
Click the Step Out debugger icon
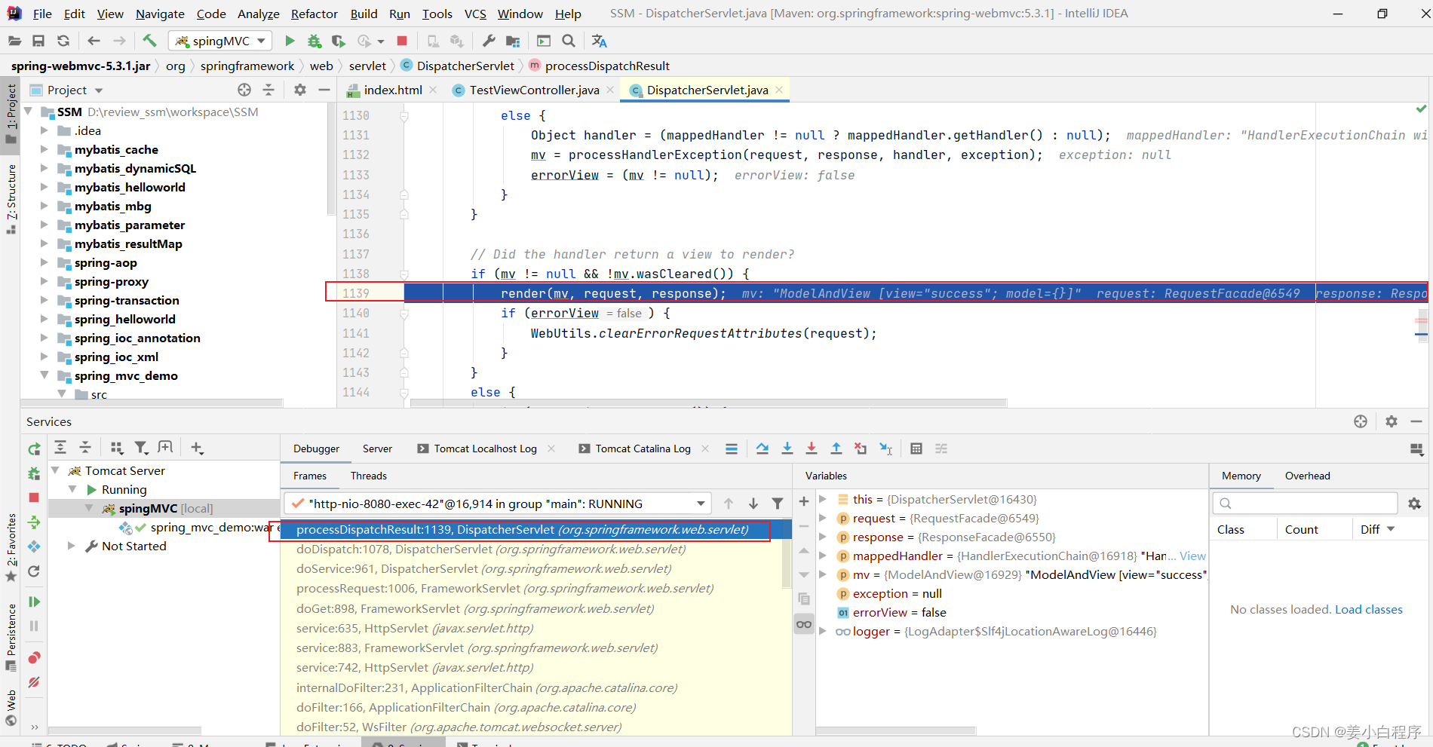click(836, 449)
